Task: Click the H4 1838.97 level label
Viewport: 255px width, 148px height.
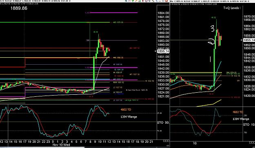Action: (118, 72)
